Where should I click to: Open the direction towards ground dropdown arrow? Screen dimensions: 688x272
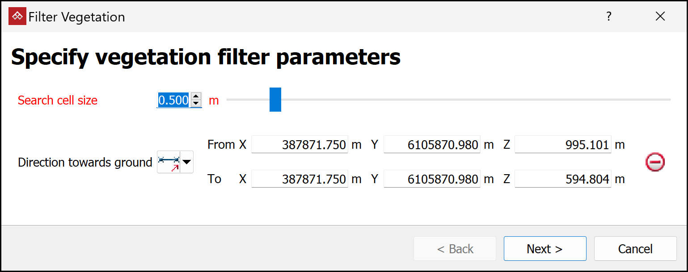[x=187, y=162]
